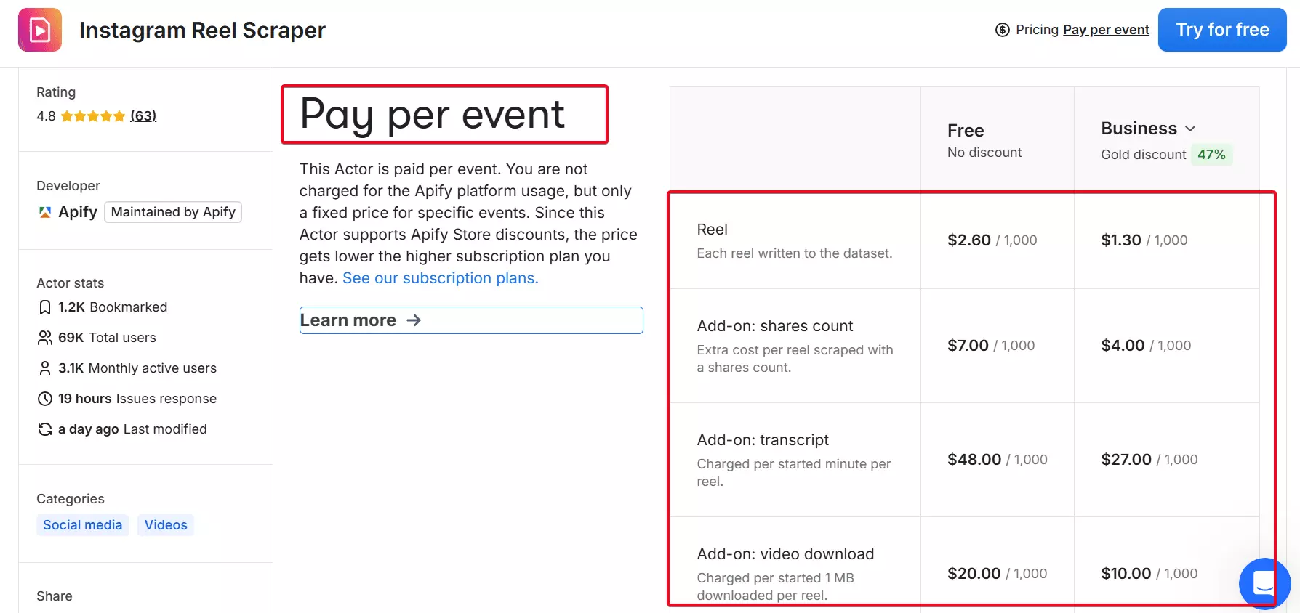
Task: Click the 69K Total users stat text
Action: [107, 338]
